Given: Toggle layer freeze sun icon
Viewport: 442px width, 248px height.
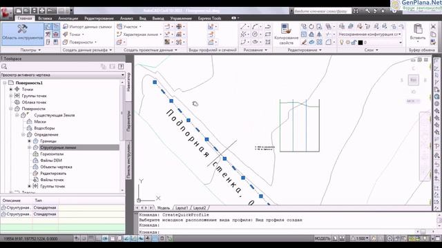Looking at the screenshot, I should [x=348, y=43].
